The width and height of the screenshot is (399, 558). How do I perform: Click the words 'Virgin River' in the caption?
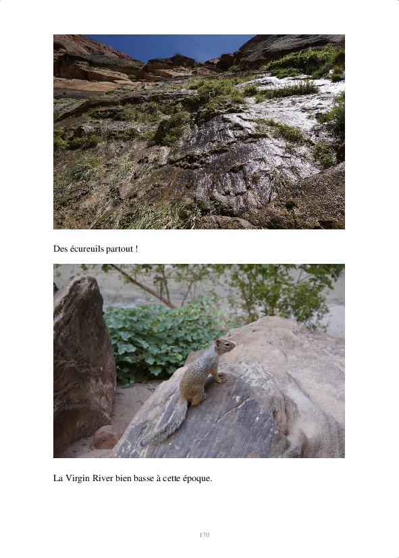click(x=89, y=478)
